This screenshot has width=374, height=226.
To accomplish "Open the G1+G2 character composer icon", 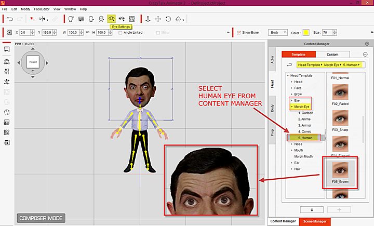I will [x=7, y=62].
